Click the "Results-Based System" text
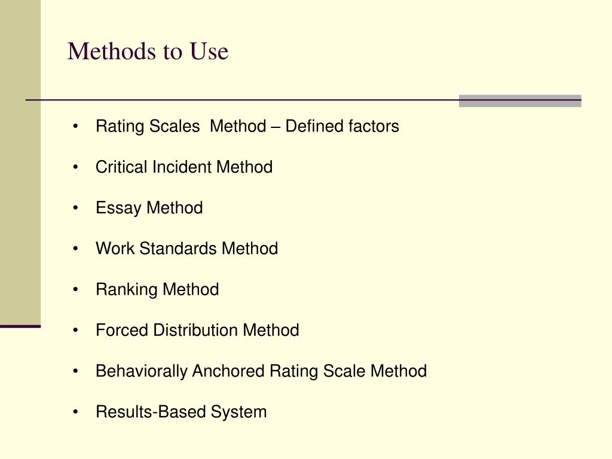 tap(180, 412)
